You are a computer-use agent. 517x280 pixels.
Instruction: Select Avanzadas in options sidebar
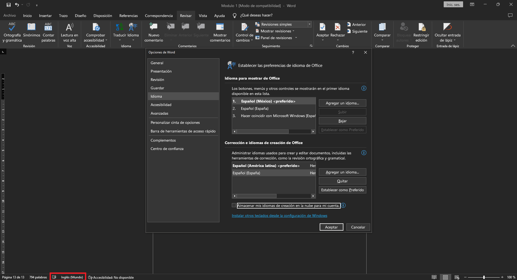(183, 113)
